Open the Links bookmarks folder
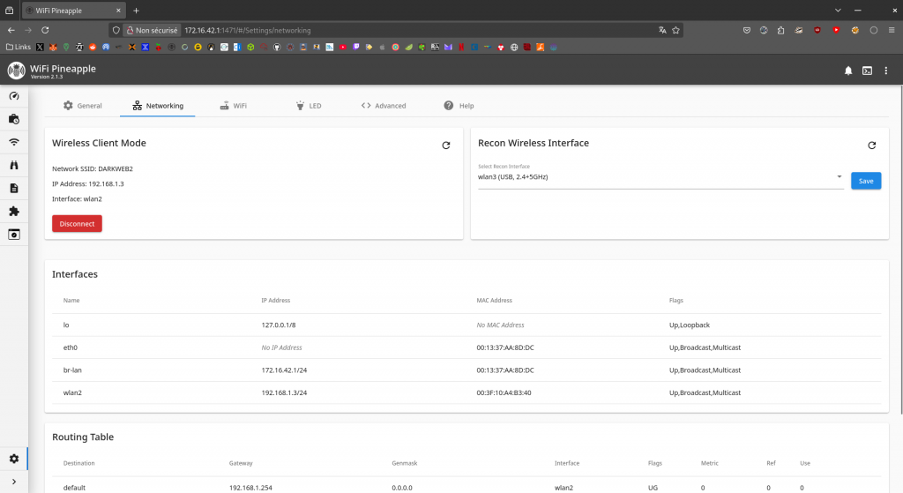This screenshot has height=493, width=903. pos(18,48)
